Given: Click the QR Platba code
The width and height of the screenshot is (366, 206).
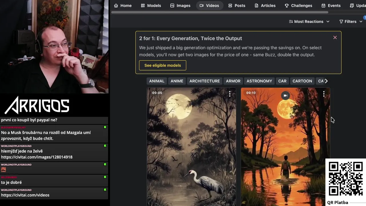Looking at the screenshot, I should [345, 179].
